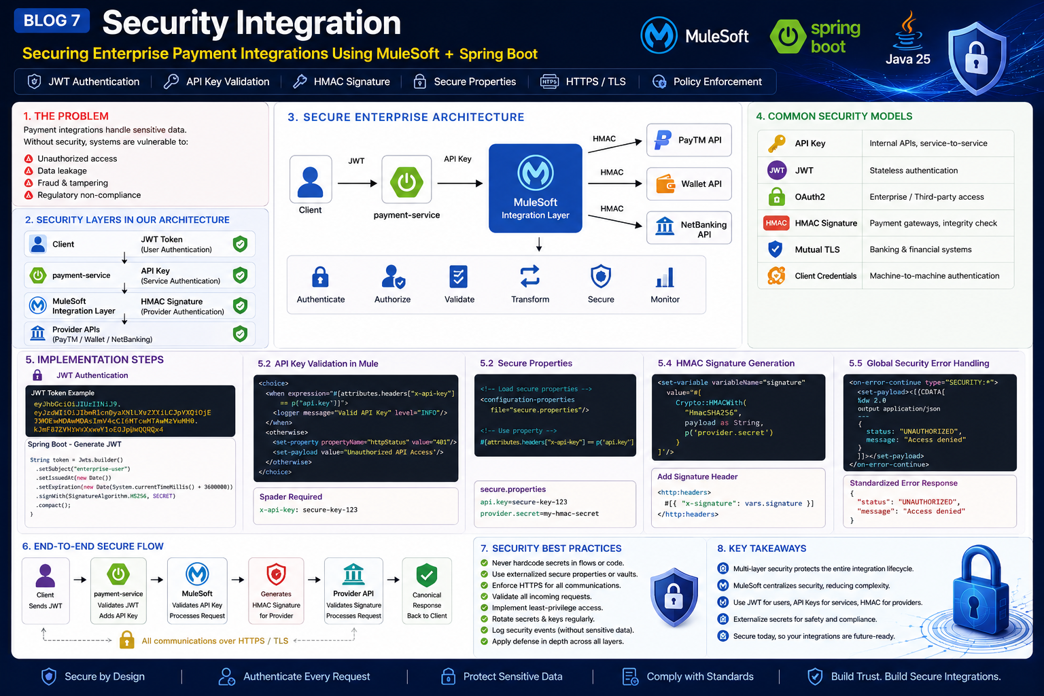Image resolution: width=1044 pixels, height=696 pixels.
Task: Click the MuleSoft Integration Layer blue box
Action: 536,188
